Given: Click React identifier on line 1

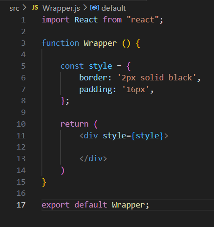Looking at the screenshot, I should [86, 20].
